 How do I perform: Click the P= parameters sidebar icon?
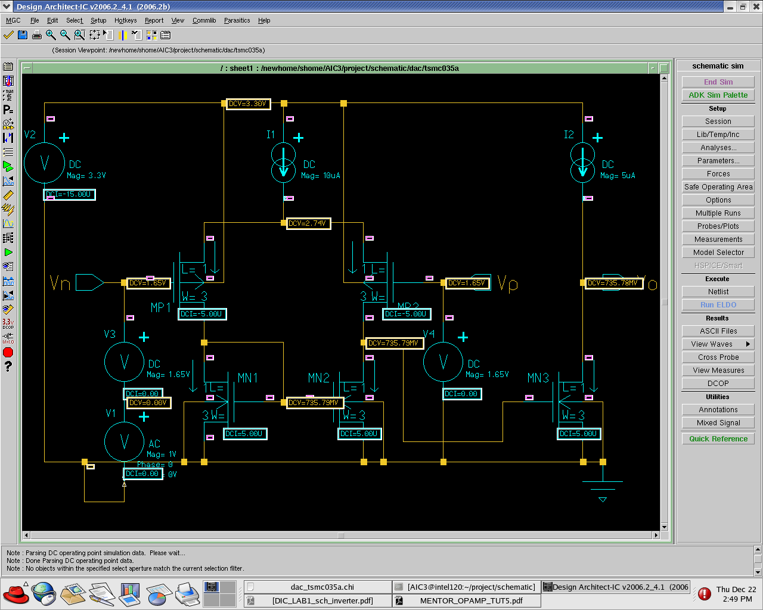tap(8, 110)
